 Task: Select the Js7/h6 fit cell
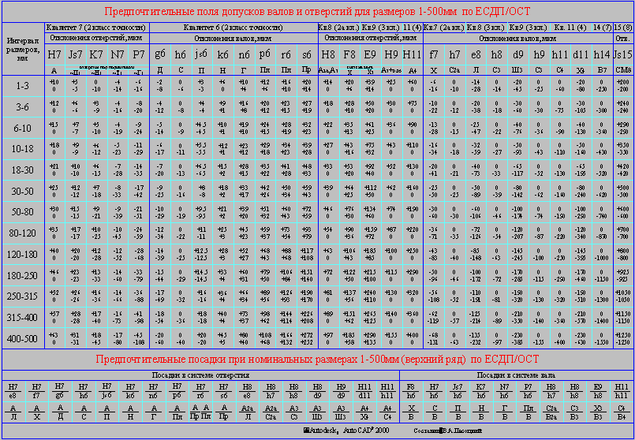coord(458,390)
